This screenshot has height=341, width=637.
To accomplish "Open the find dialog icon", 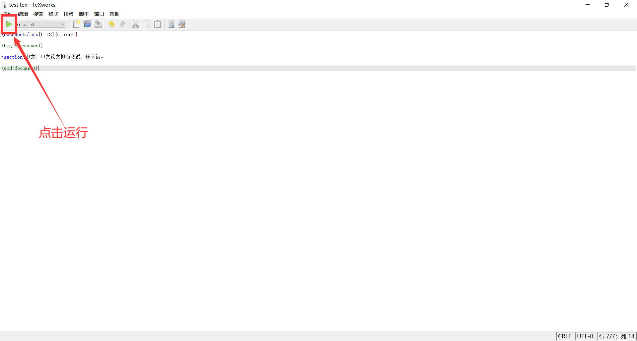I will coord(171,24).
